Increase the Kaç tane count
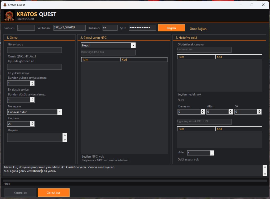Viewport: 270px width, 199px height. pyautogui.click(x=32, y=122)
